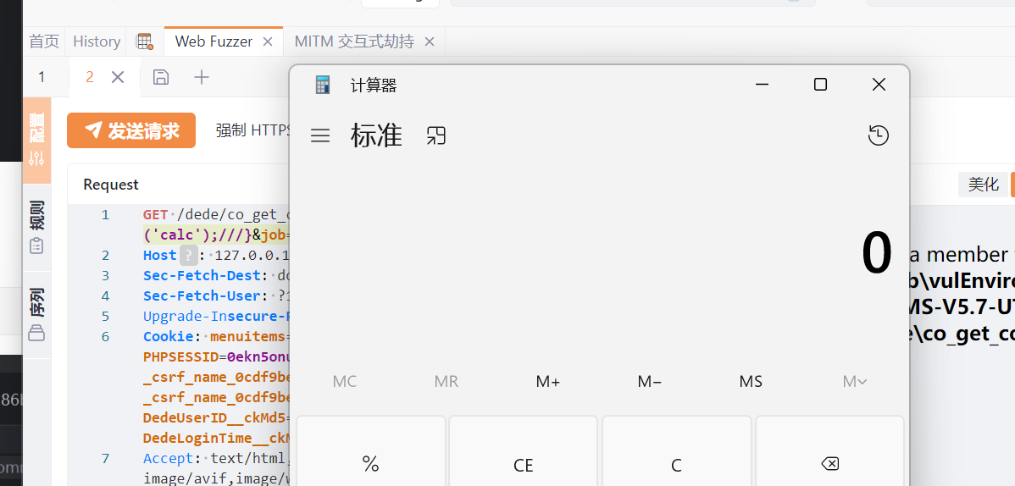Minimize the Calculator window
Viewport: 1015px width, 486px height.
click(x=763, y=85)
